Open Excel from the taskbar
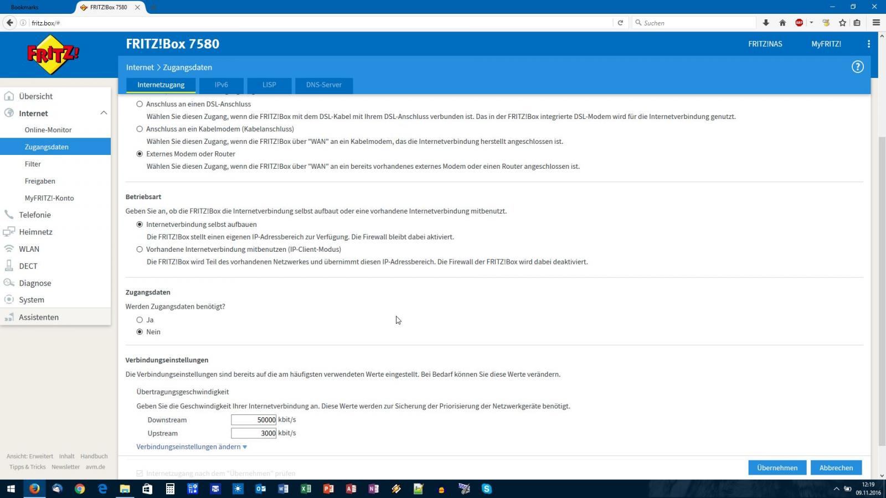 click(306, 489)
